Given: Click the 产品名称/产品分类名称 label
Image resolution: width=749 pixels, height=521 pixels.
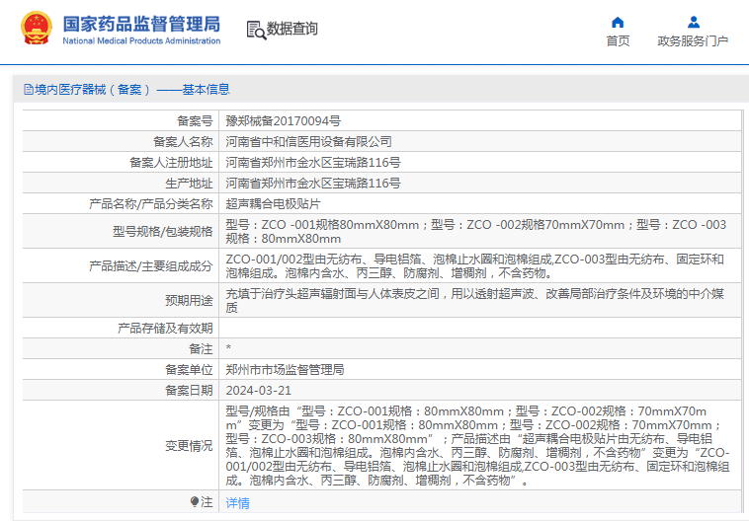Looking at the screenshot, I should click(x=151, y=203).
